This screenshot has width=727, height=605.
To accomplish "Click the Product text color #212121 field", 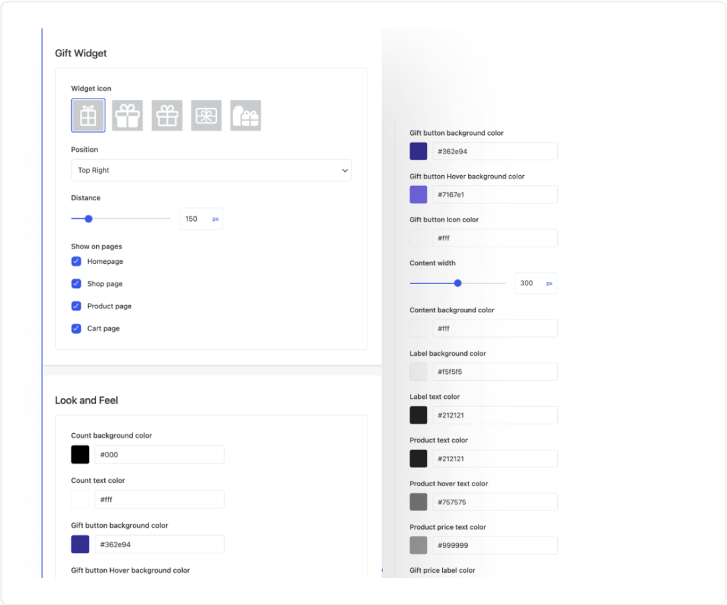I will [495, 459].
